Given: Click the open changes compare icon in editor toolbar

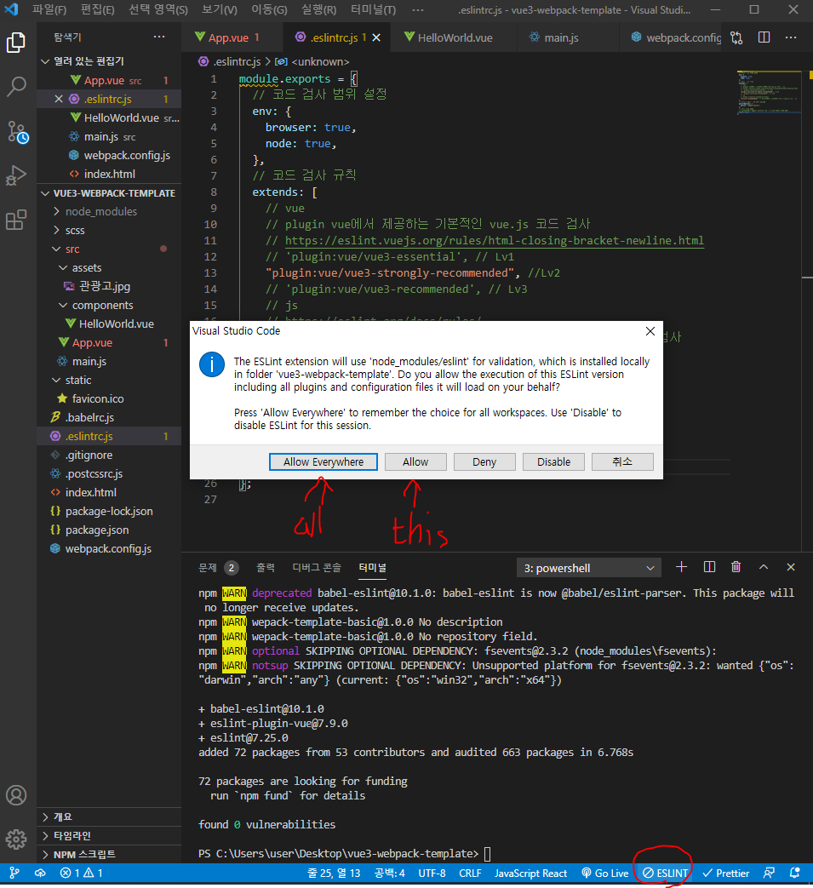Looking at the screenshot, I should click(736, 37).
